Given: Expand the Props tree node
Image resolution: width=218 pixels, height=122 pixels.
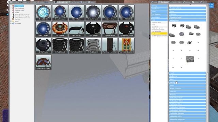Looking at the screenshot, I should [11, 21].
